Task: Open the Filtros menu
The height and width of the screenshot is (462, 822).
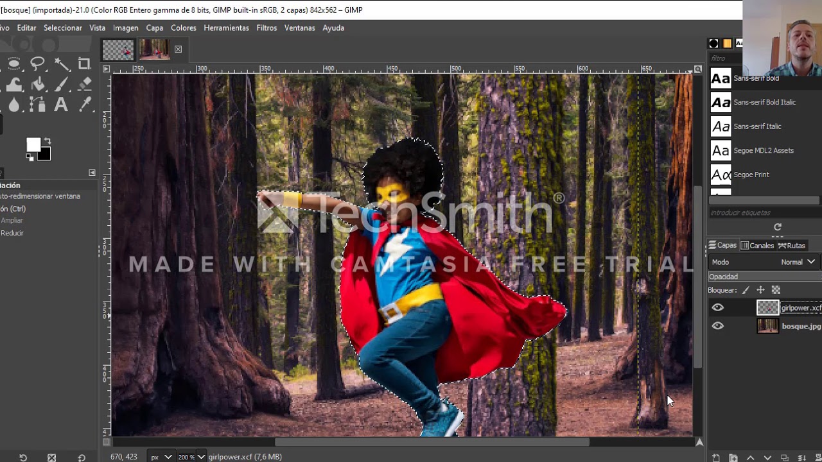Action: pyautogui.click(x=267, y=28)
